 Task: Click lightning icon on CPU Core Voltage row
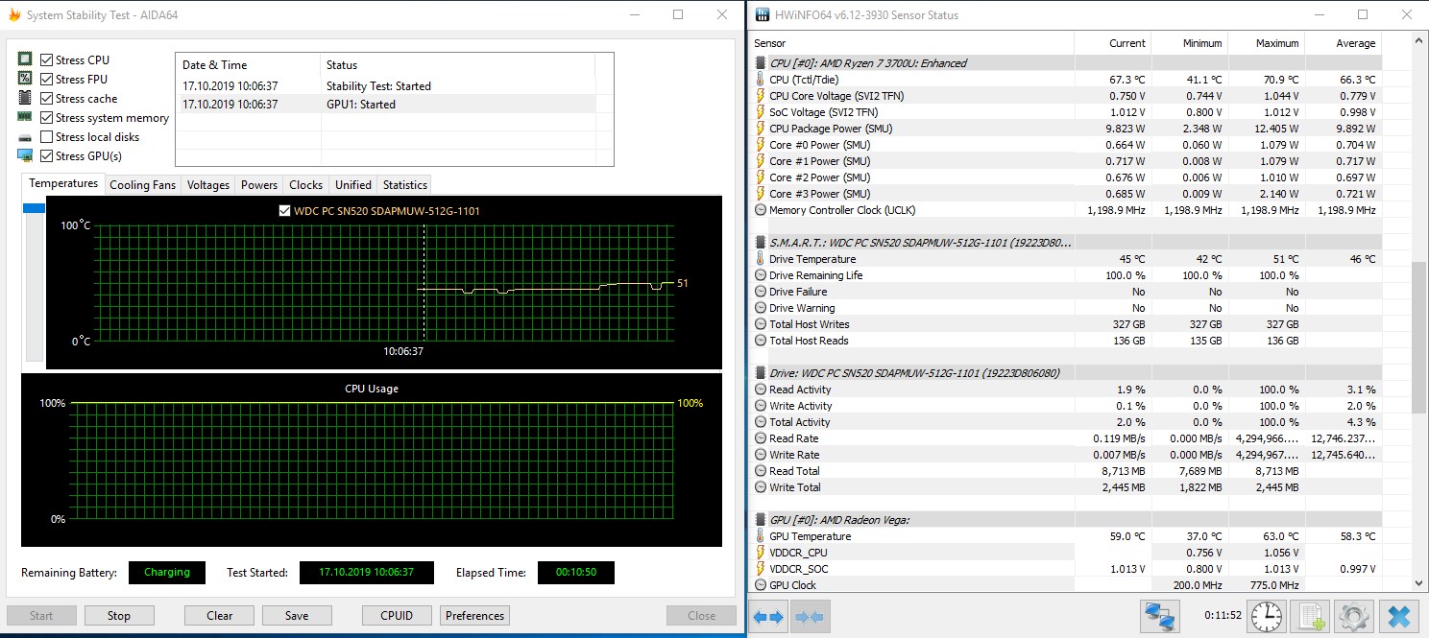(x=761, y=96)
